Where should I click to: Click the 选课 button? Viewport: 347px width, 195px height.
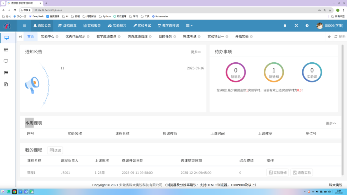pos(55,150)
